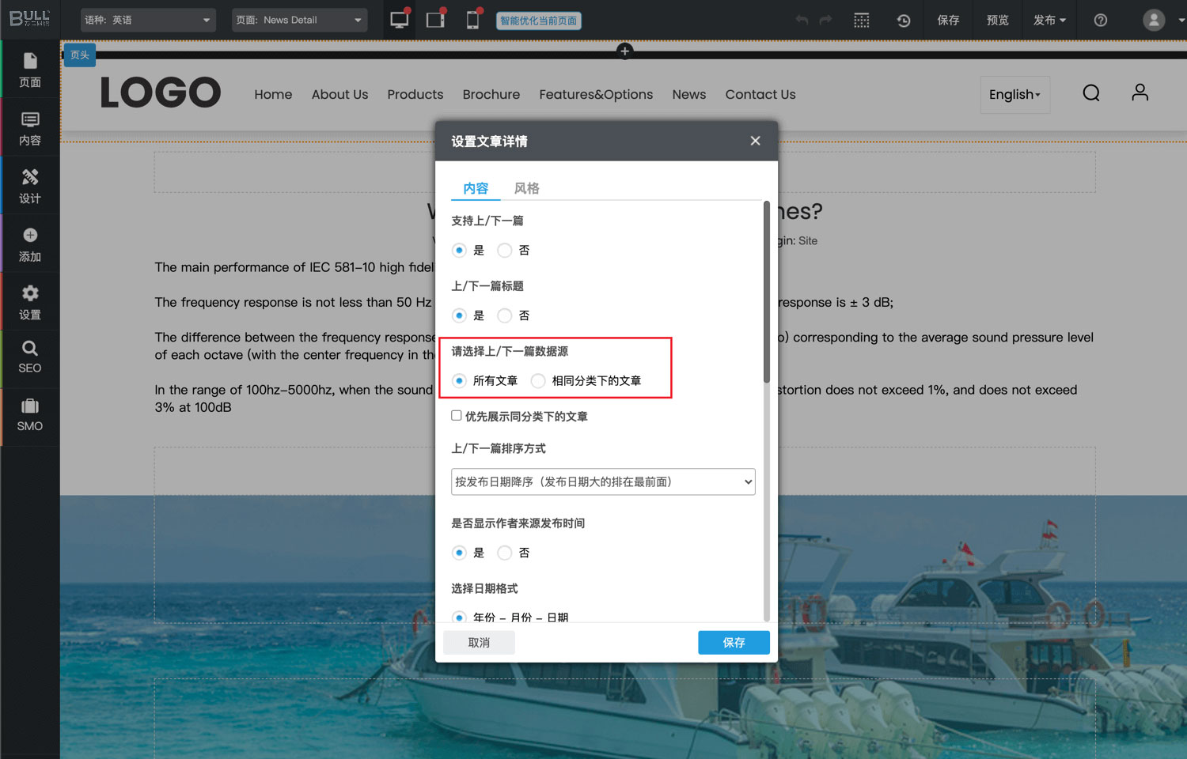This screenshot has width=1187, height=759.
Task: Click the help question mark icon
Action: click(1100, 21)
